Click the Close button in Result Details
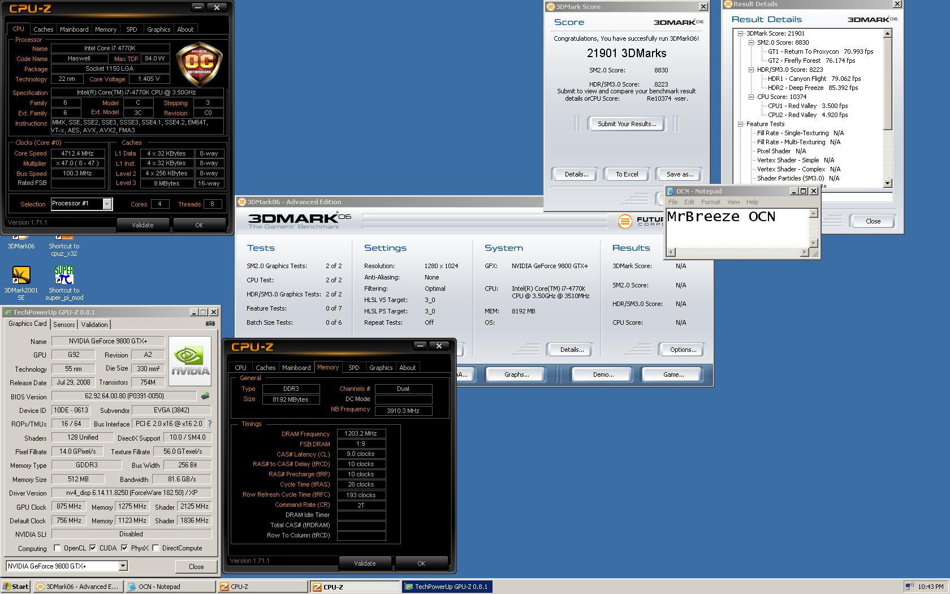950x594 pixels. coord(873,221)
